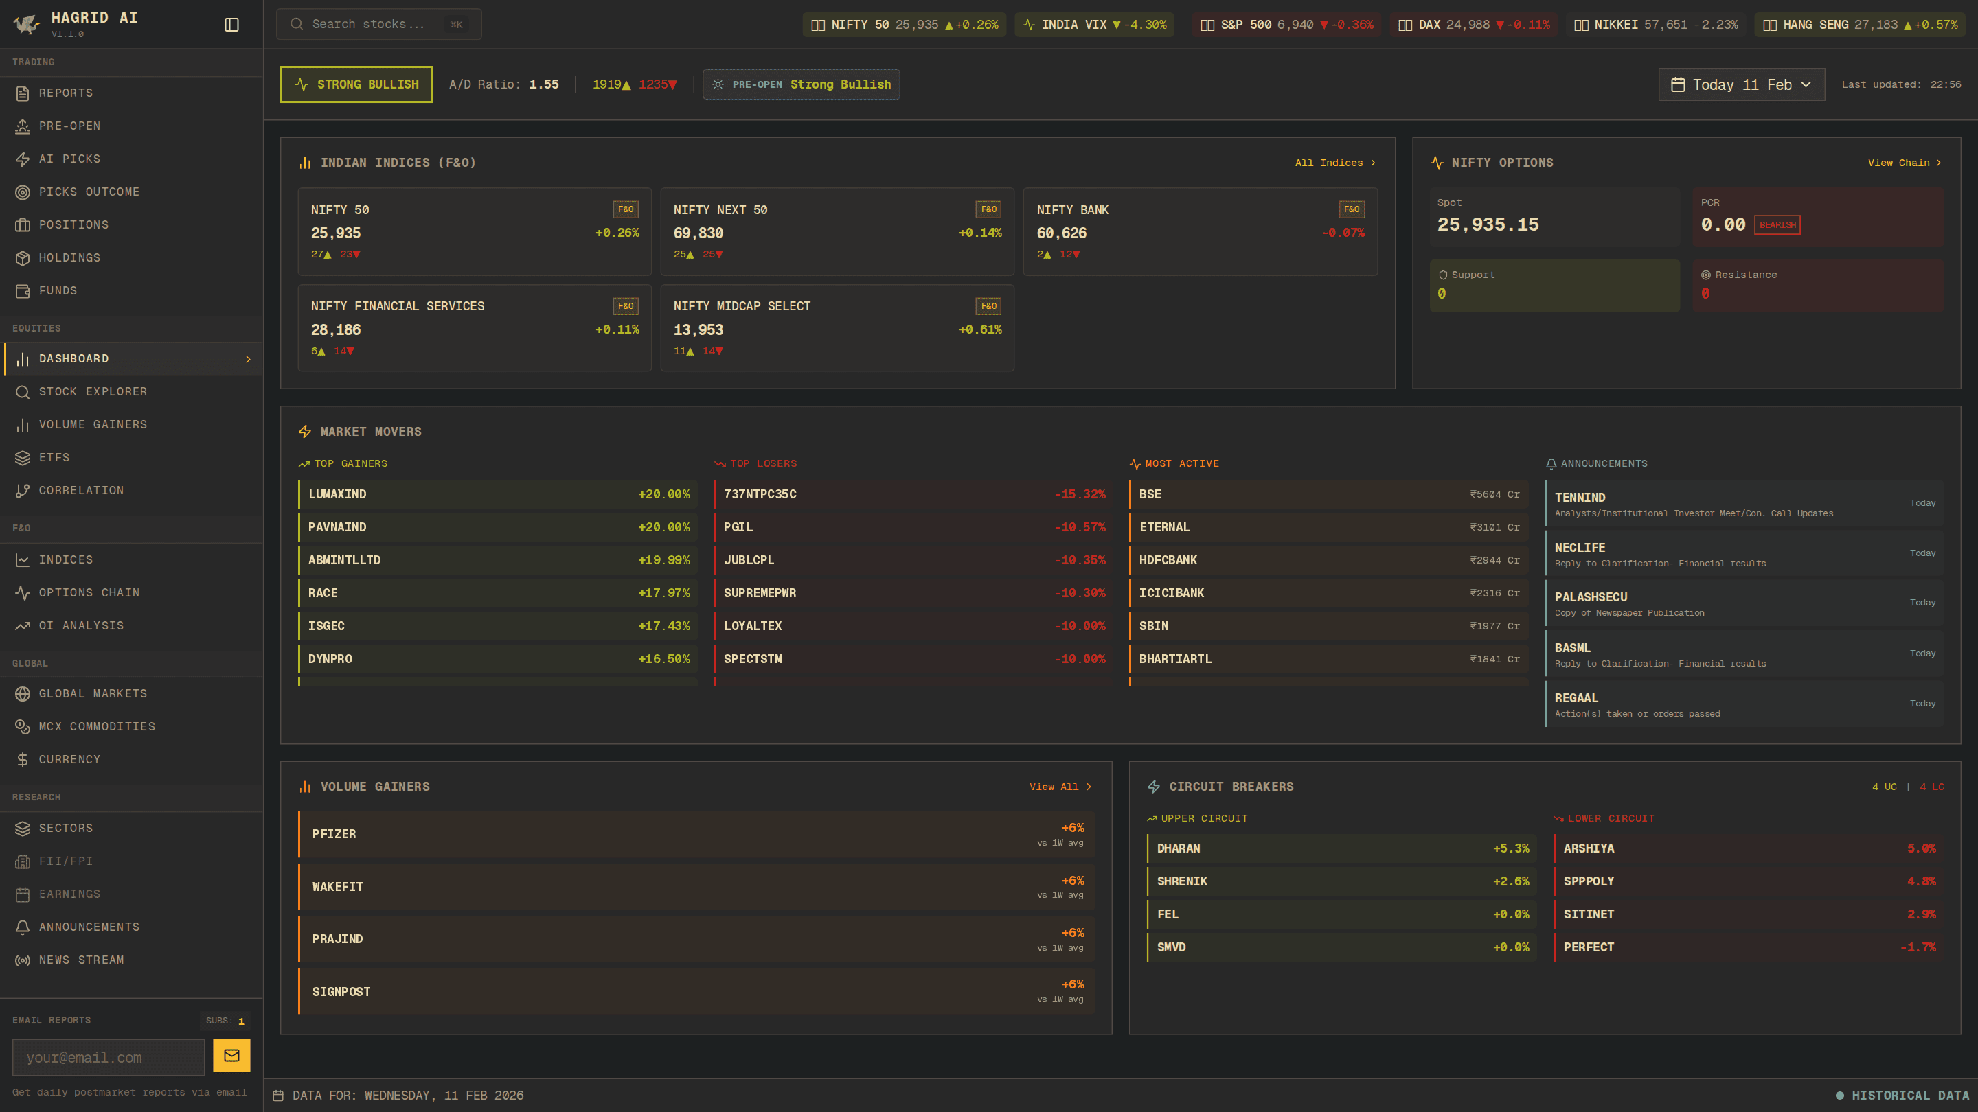Collapse the sidebar with panel toggle

[x=231, y=24]
